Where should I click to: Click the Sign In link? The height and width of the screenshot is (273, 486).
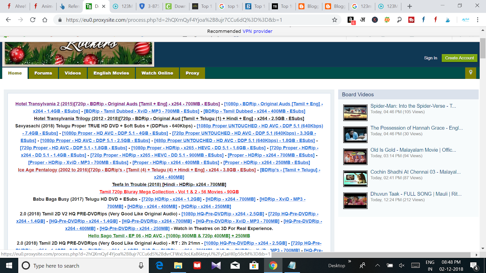431,58
